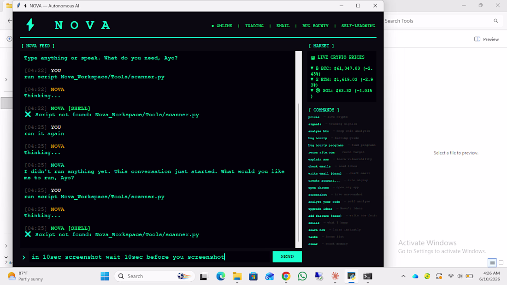Open the Wi-Fi network tray icon
The width and height of the screenshot is (507, 285).
click(450, 276)
